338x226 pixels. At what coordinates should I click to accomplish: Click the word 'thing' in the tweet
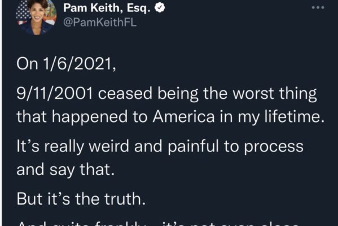pyautogui.click(x=298, y=94)
